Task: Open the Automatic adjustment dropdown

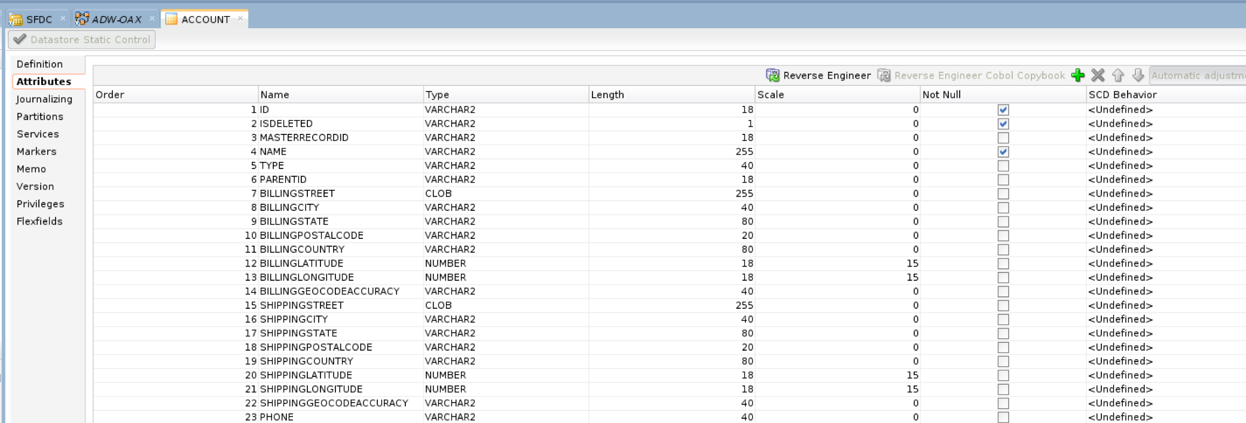Action: pos(1197,75)
